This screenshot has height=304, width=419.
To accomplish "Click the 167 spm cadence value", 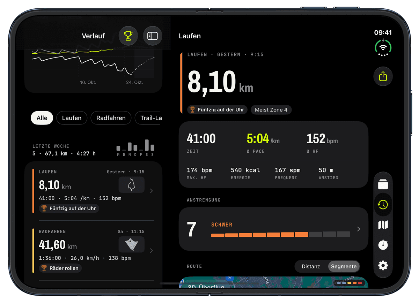I will (x=287, y=170).
